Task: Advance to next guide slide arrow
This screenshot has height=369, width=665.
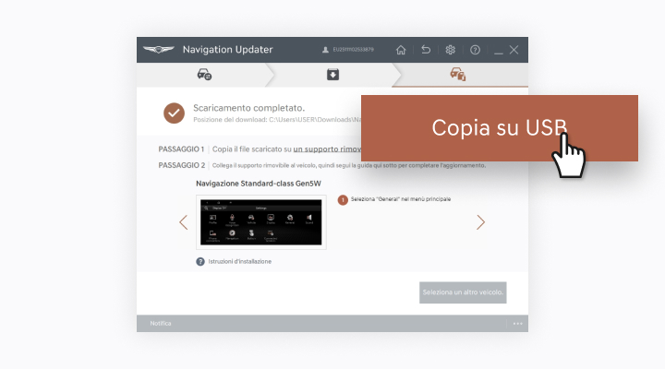Action: coord(480,222)
